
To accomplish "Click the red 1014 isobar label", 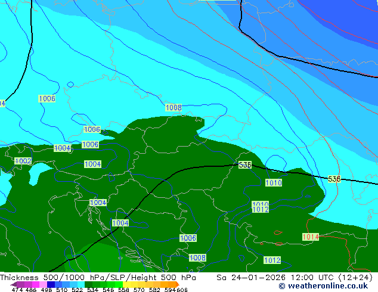I will pos(311,237).
